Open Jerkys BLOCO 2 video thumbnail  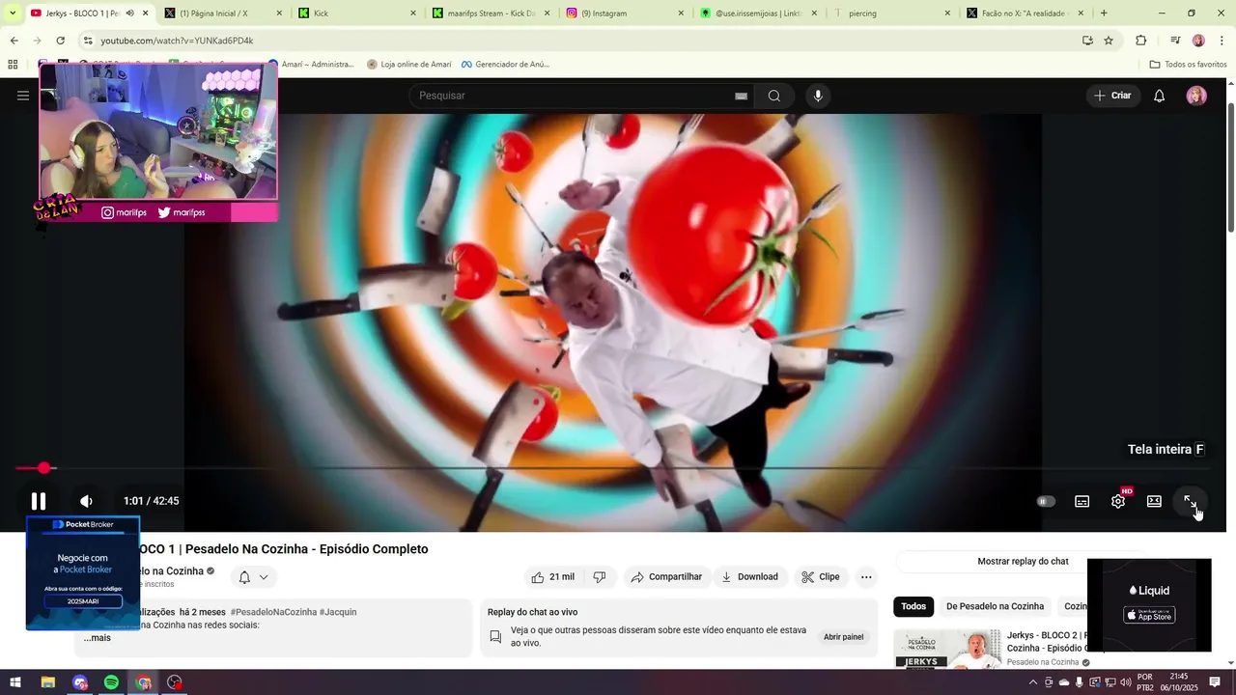pyautogui.click(x=947, y=650)
